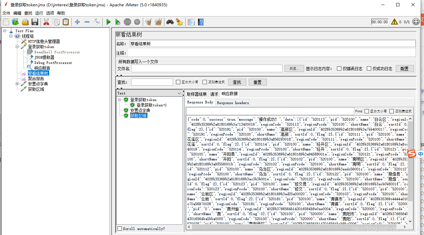Start test with no pauses icon
This screenshot has width=424, height=235.
(x=118, y=22)
